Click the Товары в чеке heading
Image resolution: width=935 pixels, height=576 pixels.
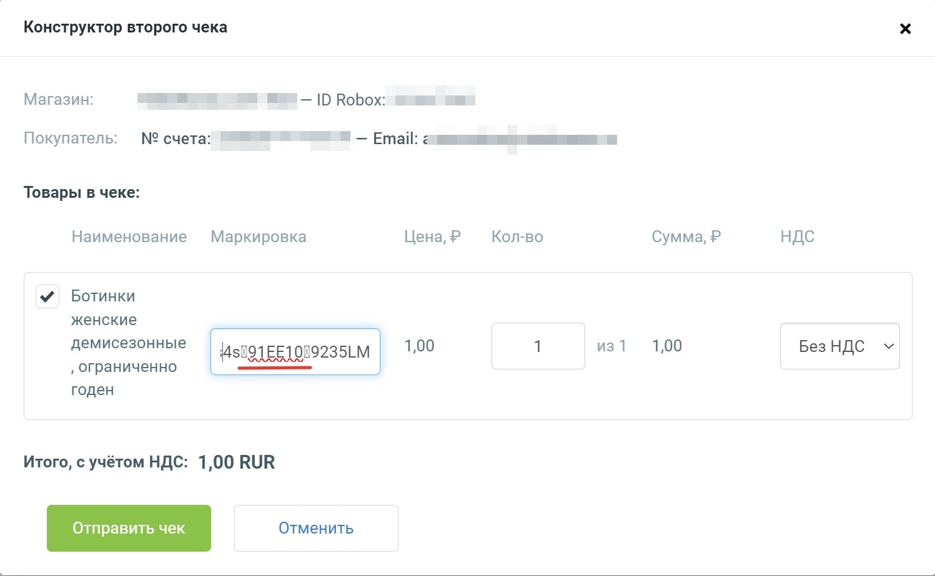[82, 193]
